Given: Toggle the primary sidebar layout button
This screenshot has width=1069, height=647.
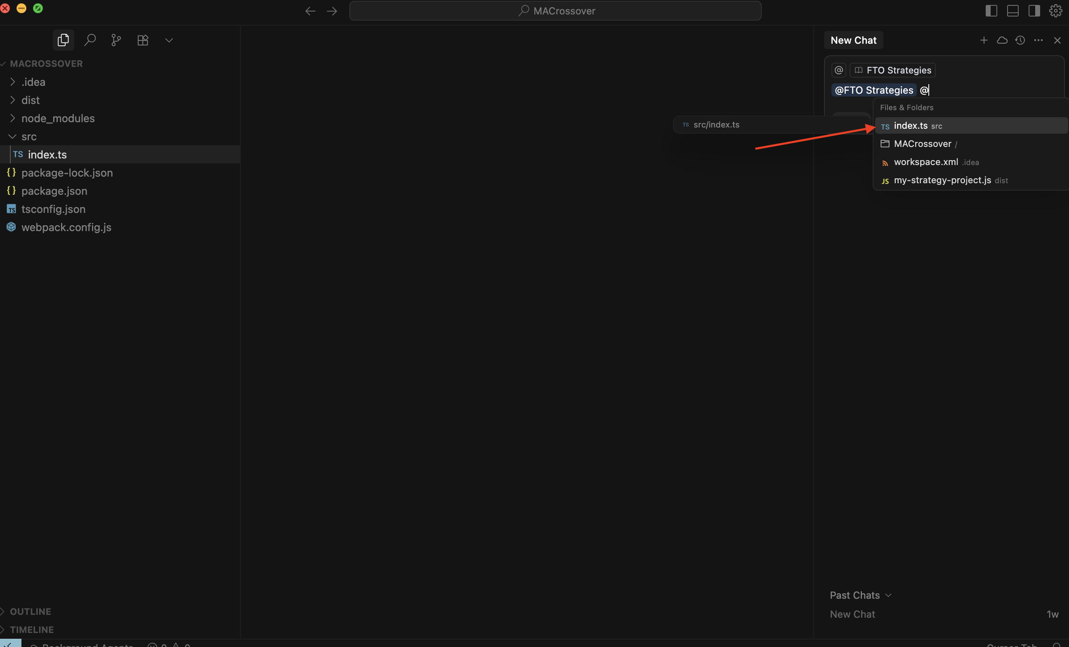Looking at the screenshot, I should 991,10.
